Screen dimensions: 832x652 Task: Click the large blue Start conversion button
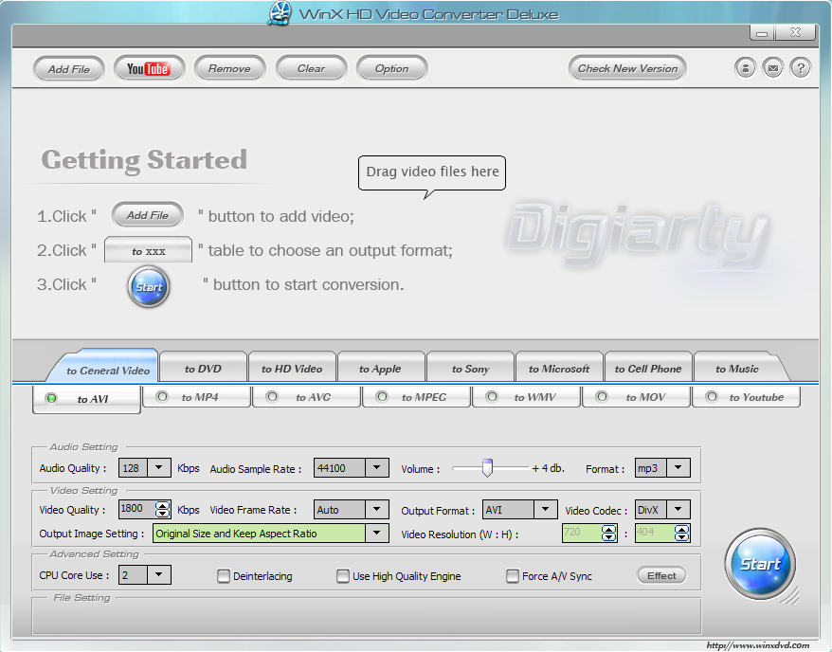pyautogui.click(x=760, y=564)
